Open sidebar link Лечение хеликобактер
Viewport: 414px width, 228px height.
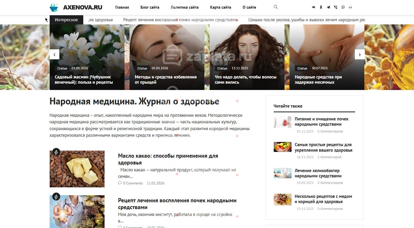pos(318,173)
